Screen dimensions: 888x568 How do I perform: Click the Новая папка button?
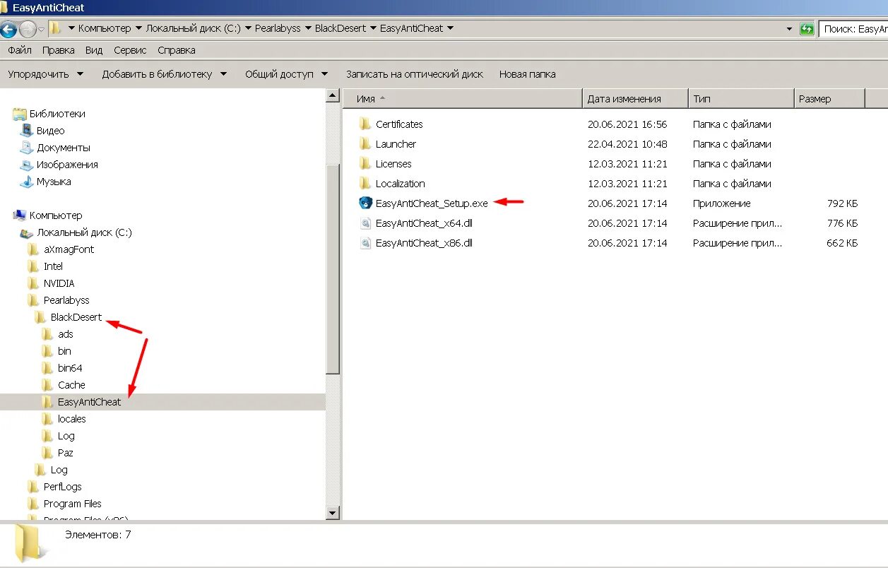tap(528, 74)
